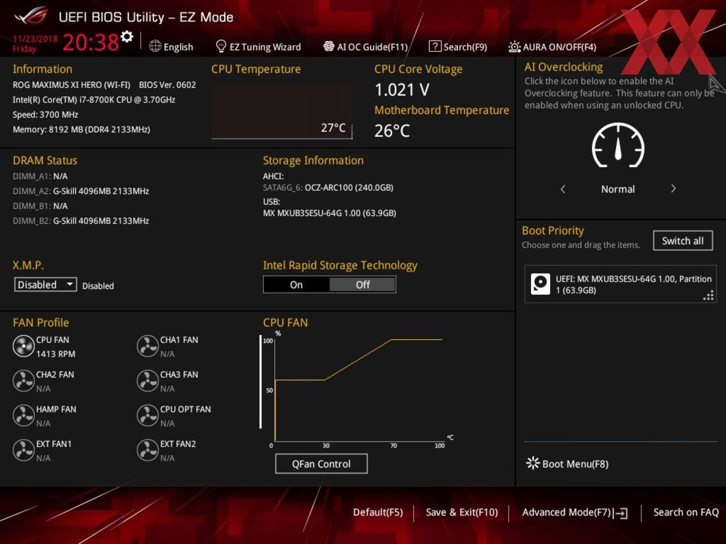726x544 pixels.
Task: Click the DIMM_A1 N/A entry
Action: 40,176
